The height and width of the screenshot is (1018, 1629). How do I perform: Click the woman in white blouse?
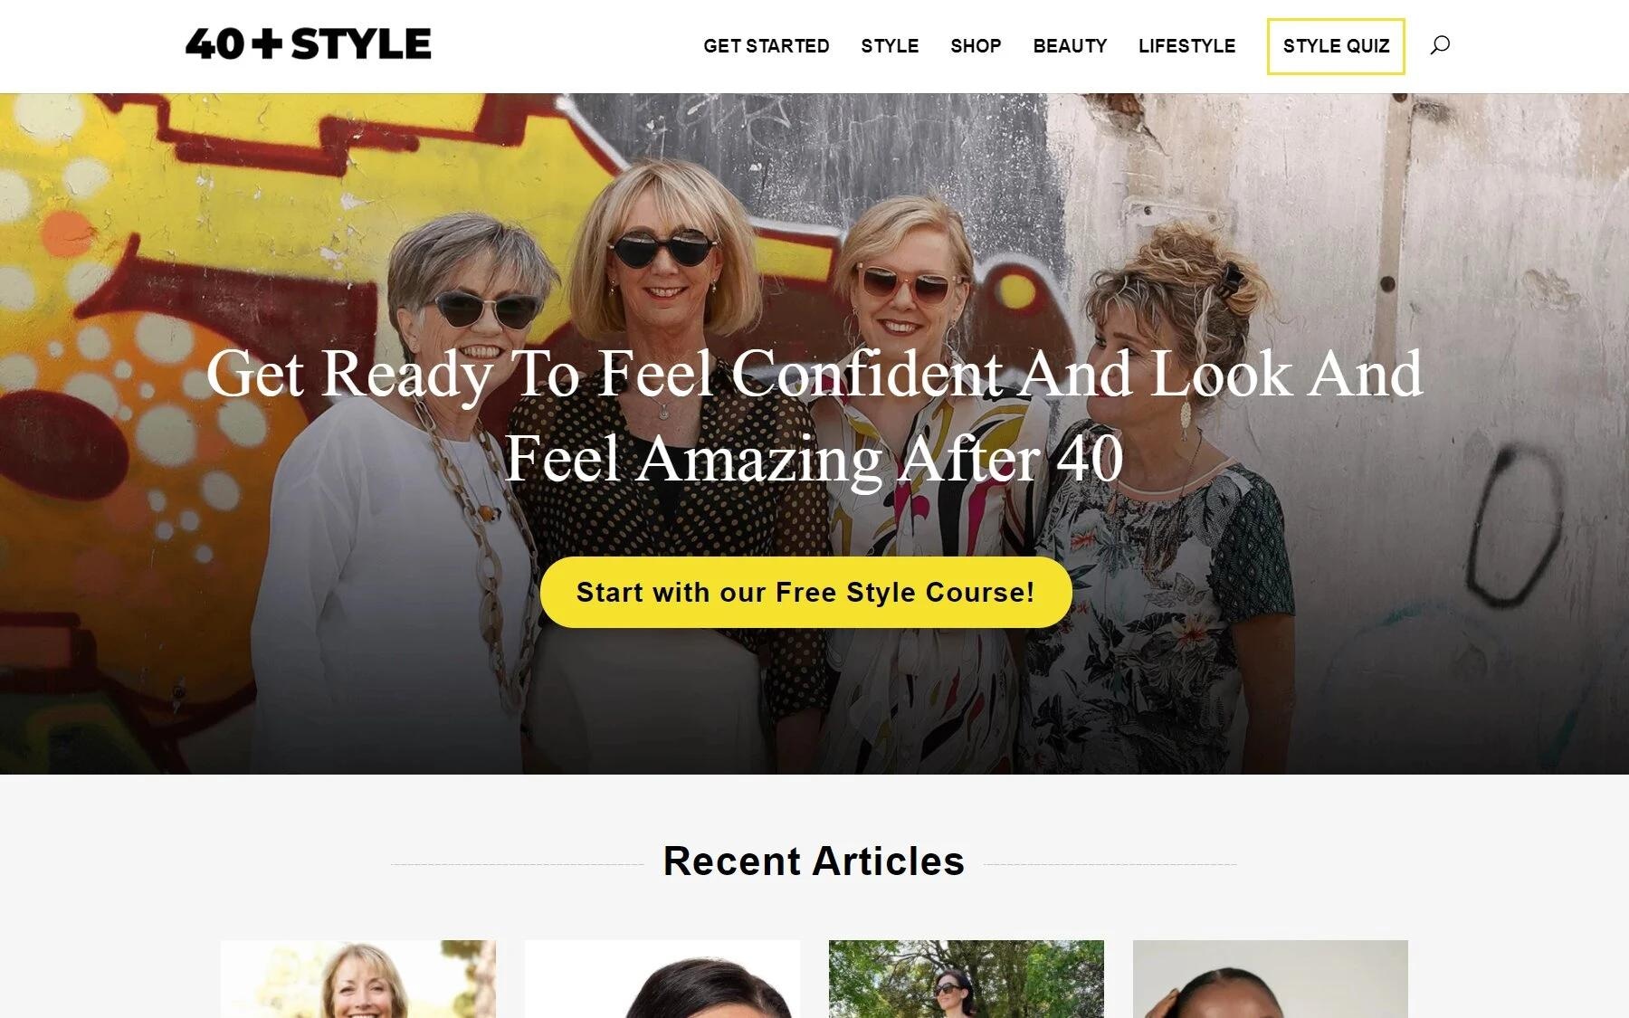[x=398, y=507]
